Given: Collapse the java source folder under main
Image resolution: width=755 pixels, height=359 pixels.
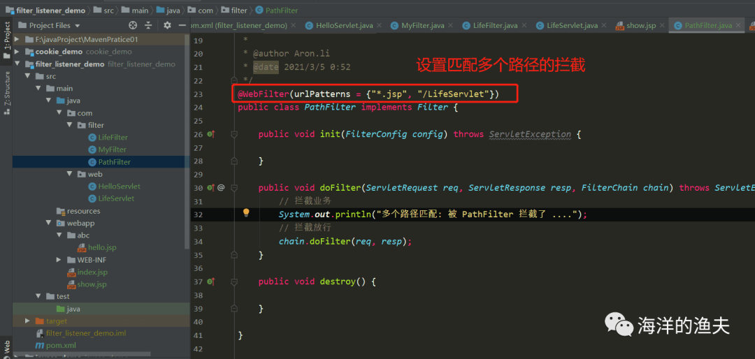Looking at the screenshot, I should pos(49,101).
